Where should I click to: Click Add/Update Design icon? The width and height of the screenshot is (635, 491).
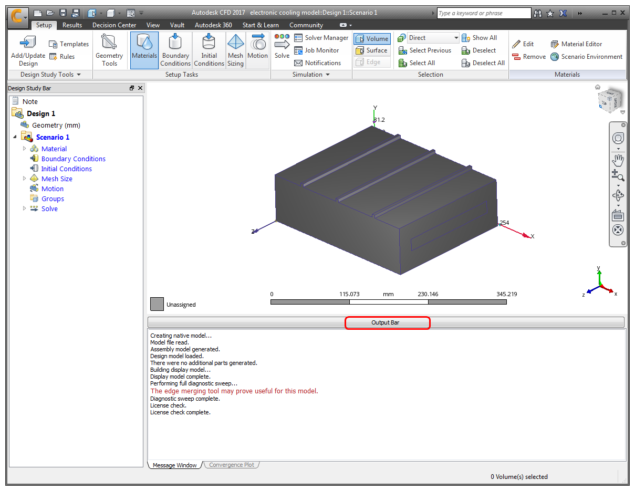(28, 50)
